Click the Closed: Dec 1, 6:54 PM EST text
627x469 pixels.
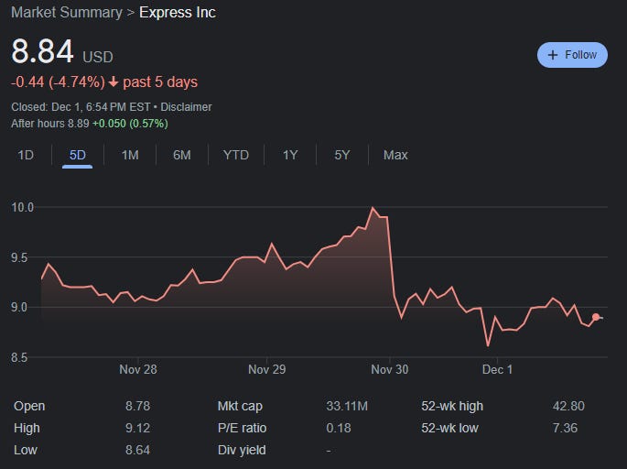click(81, 107)
